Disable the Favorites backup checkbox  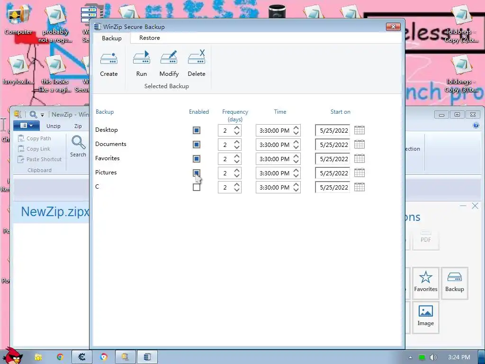tap(197, 159)
